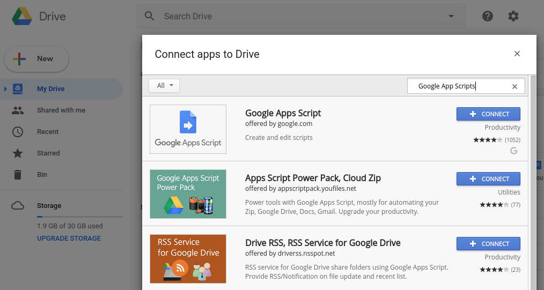Connect the Google Apps Script app
The height and width of the screenshot is (290, 544).
click(488, 114)
